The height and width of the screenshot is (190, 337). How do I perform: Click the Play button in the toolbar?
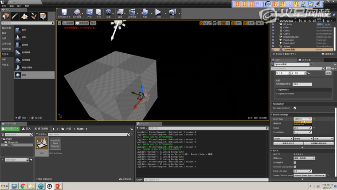pyautogui.click(x=158, y=13)
